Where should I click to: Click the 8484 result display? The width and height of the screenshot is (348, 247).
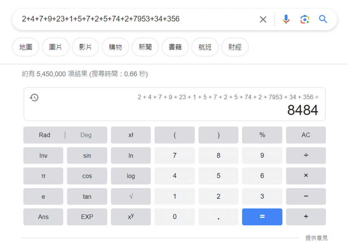[x=303, y=110]
